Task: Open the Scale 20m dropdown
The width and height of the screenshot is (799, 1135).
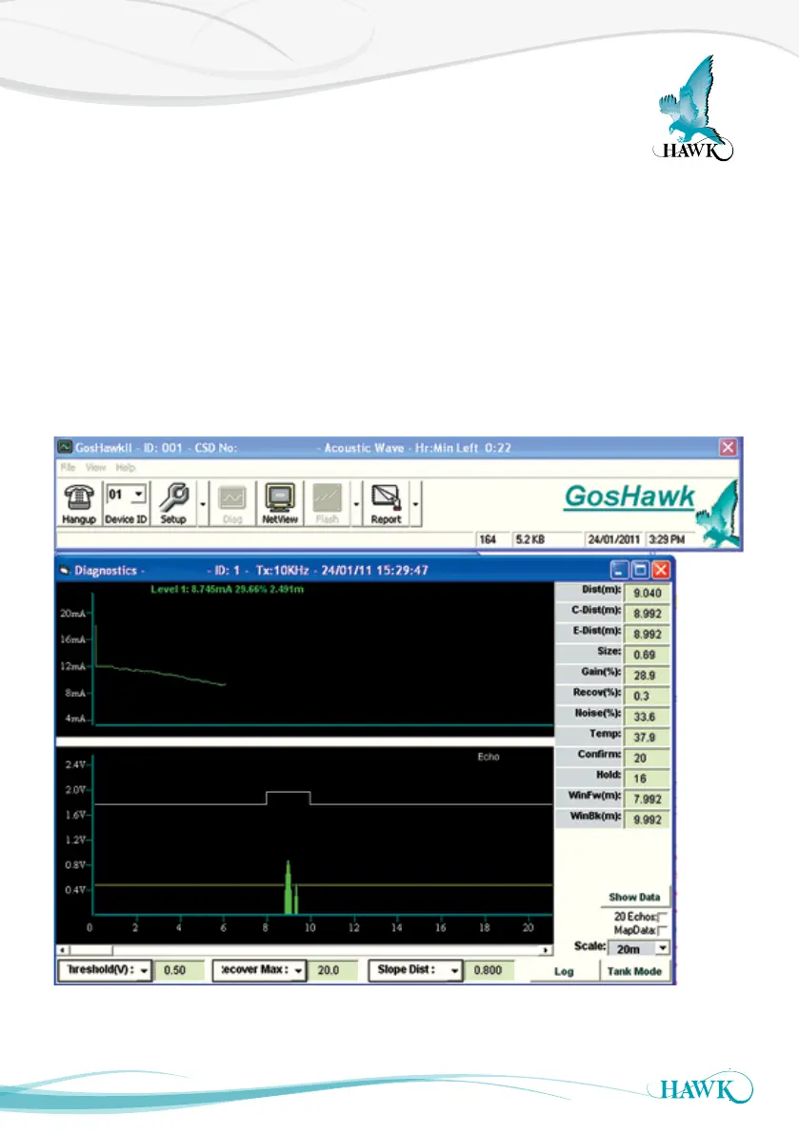Action: point(663,947)
